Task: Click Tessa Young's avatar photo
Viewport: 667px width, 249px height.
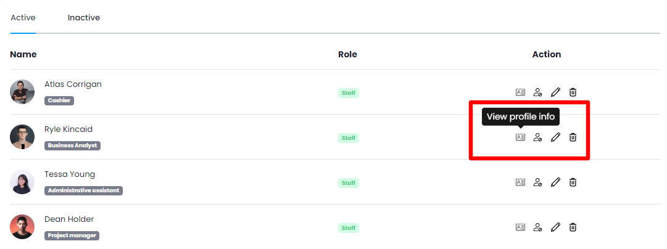Action: pos(22,182)
